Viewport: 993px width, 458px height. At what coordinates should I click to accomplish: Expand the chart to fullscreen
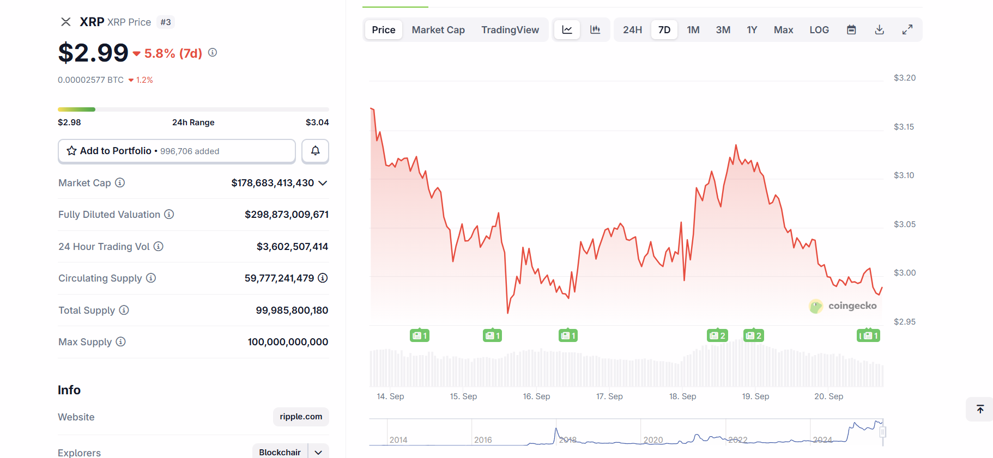coord(907,30)
